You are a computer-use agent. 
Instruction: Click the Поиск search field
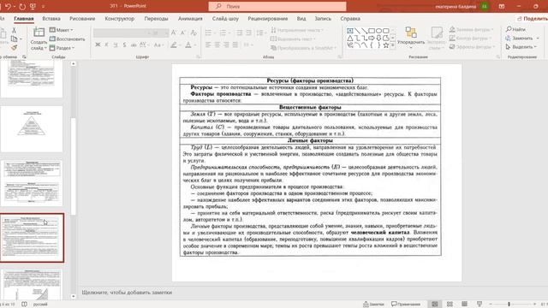277,6
